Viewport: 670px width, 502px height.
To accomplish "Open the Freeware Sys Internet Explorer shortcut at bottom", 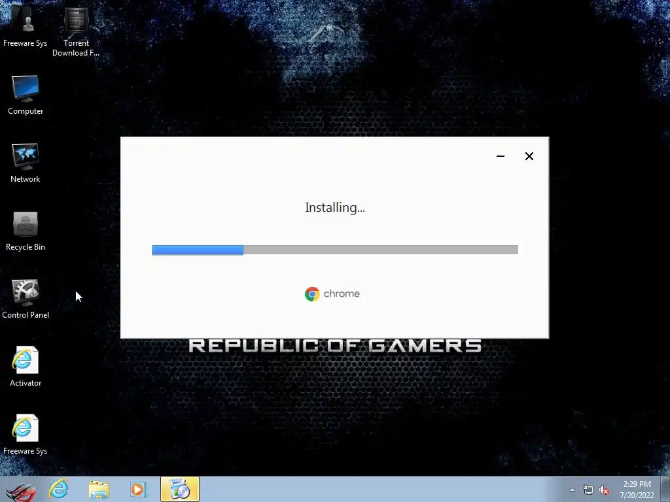I will coord(26,435).
